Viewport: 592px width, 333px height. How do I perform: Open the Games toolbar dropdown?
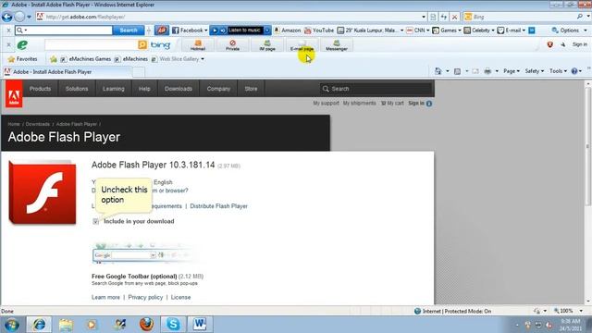pyautogui.click(x=459, y=31)
